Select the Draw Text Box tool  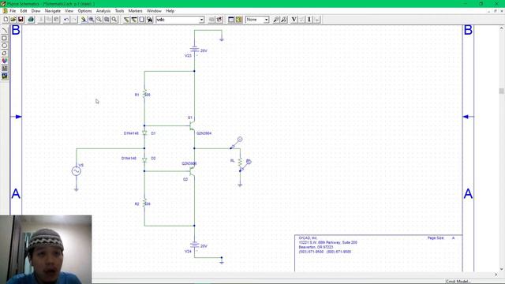5,69
